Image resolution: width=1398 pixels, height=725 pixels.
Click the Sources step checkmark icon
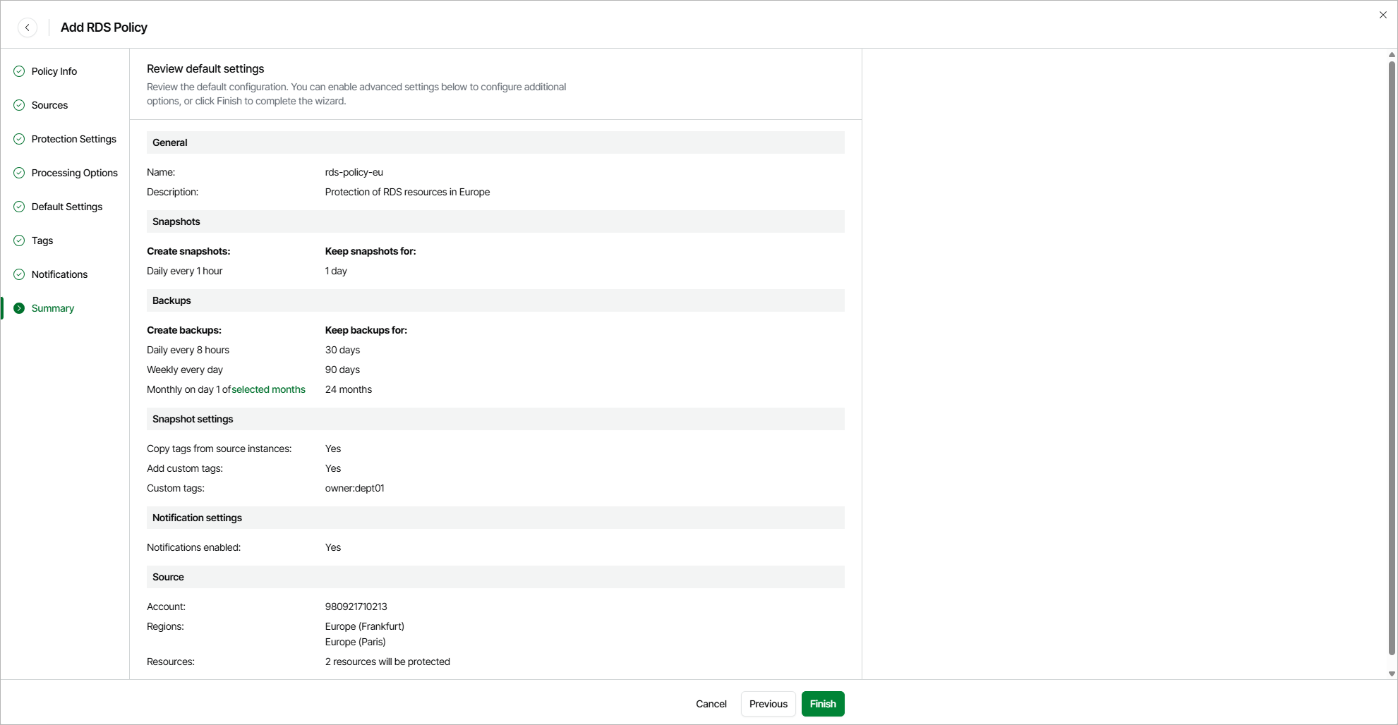click(x=19, y=105)
